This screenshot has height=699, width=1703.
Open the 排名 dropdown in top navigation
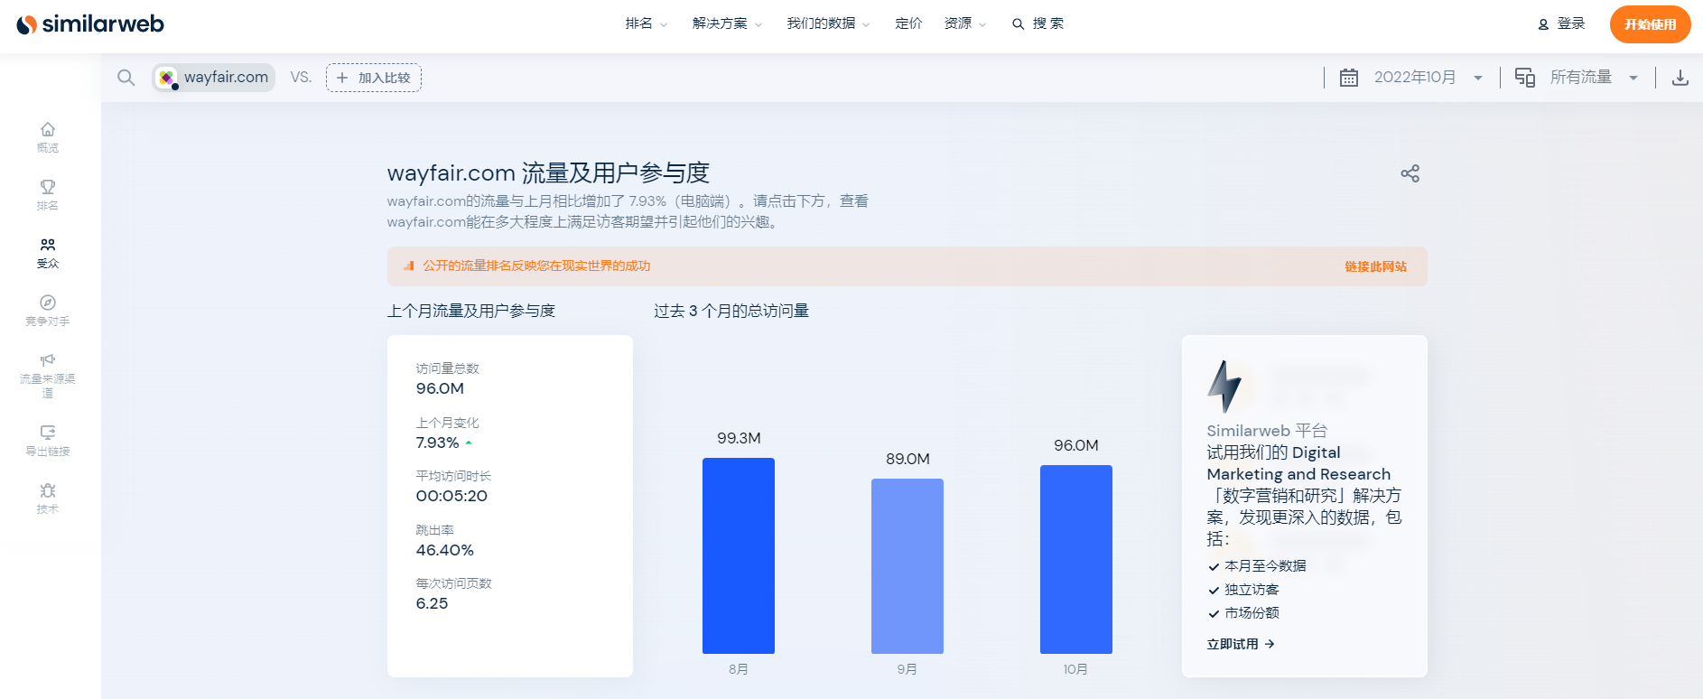pyautogui.click(x=646, y=23)
